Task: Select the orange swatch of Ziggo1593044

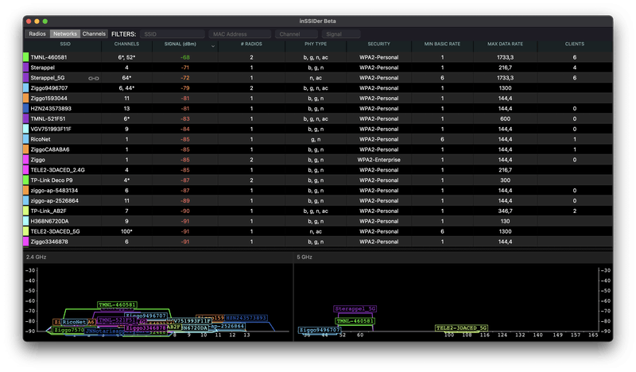Action: tap(26, 99)
